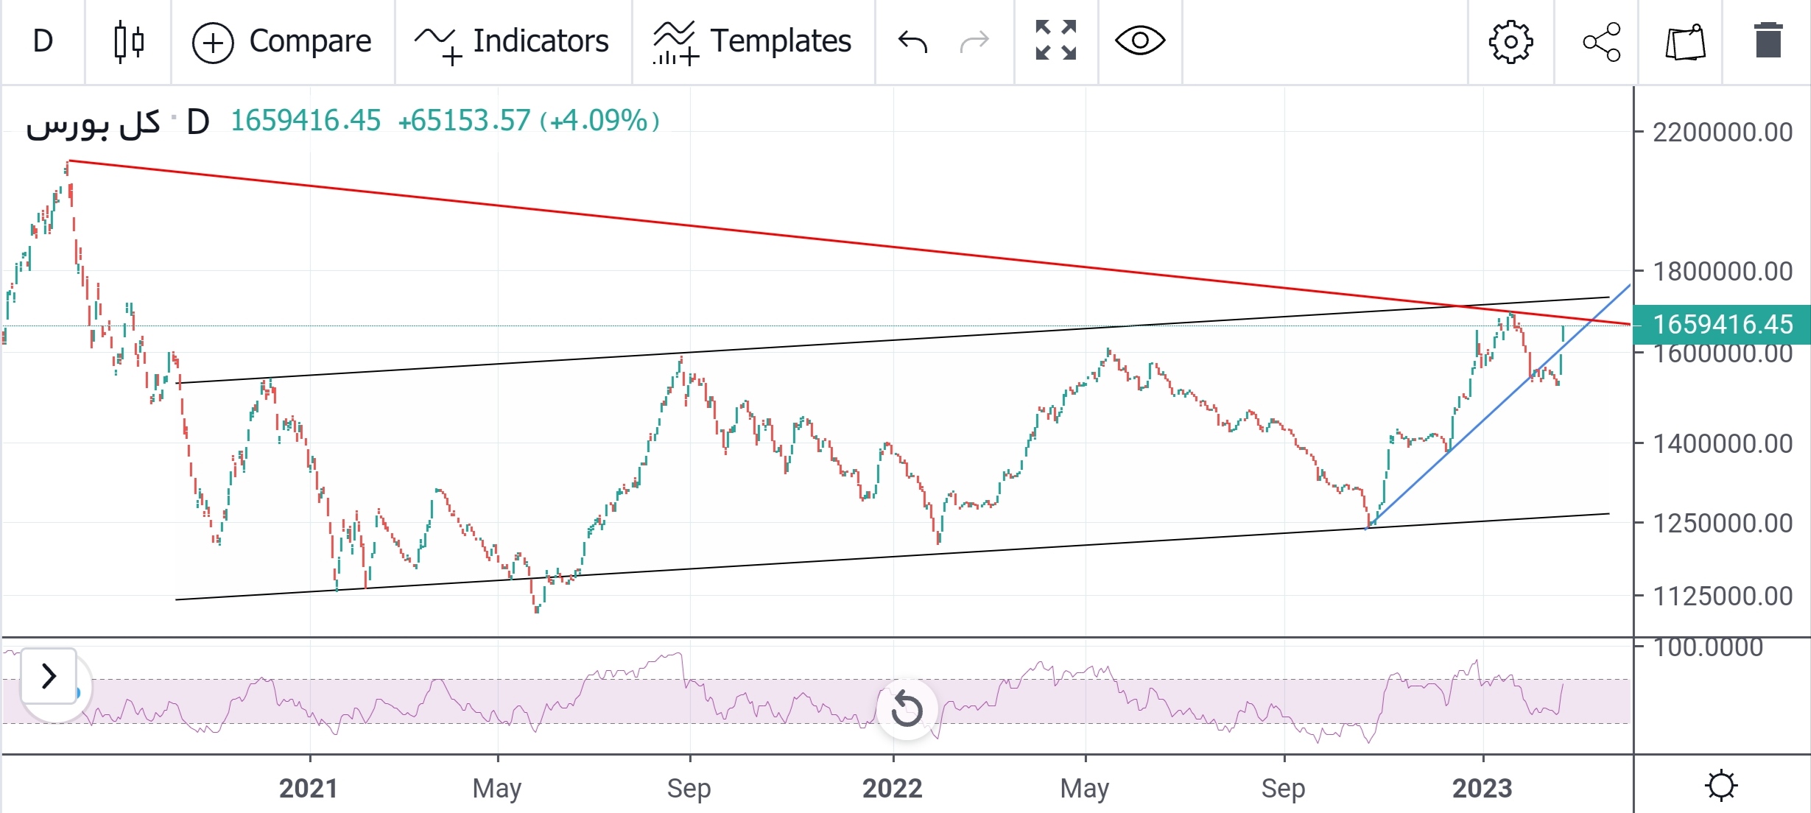The height and width of the screenshot is (813, 1811).
Task: Open the Indicators menu
Action: point(513,41)
